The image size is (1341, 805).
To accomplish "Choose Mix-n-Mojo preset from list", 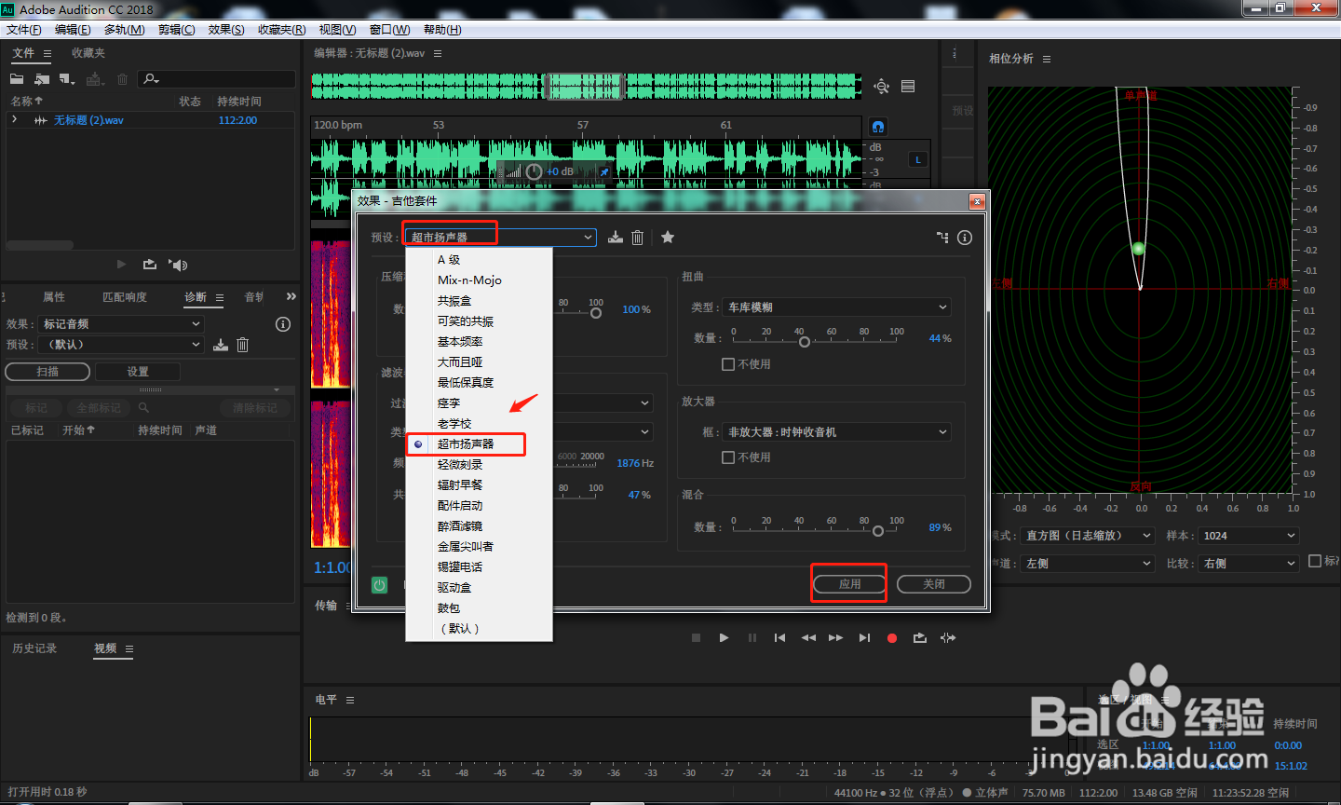I will click(x=469, y=280).
